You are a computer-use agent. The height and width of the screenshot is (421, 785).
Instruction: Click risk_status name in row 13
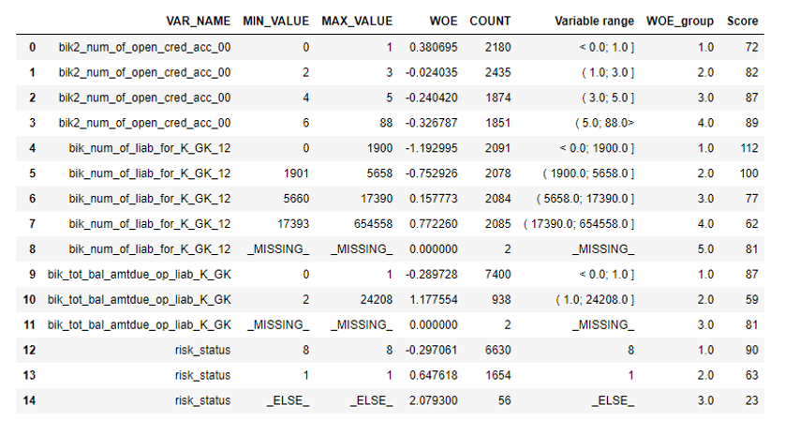202,375
